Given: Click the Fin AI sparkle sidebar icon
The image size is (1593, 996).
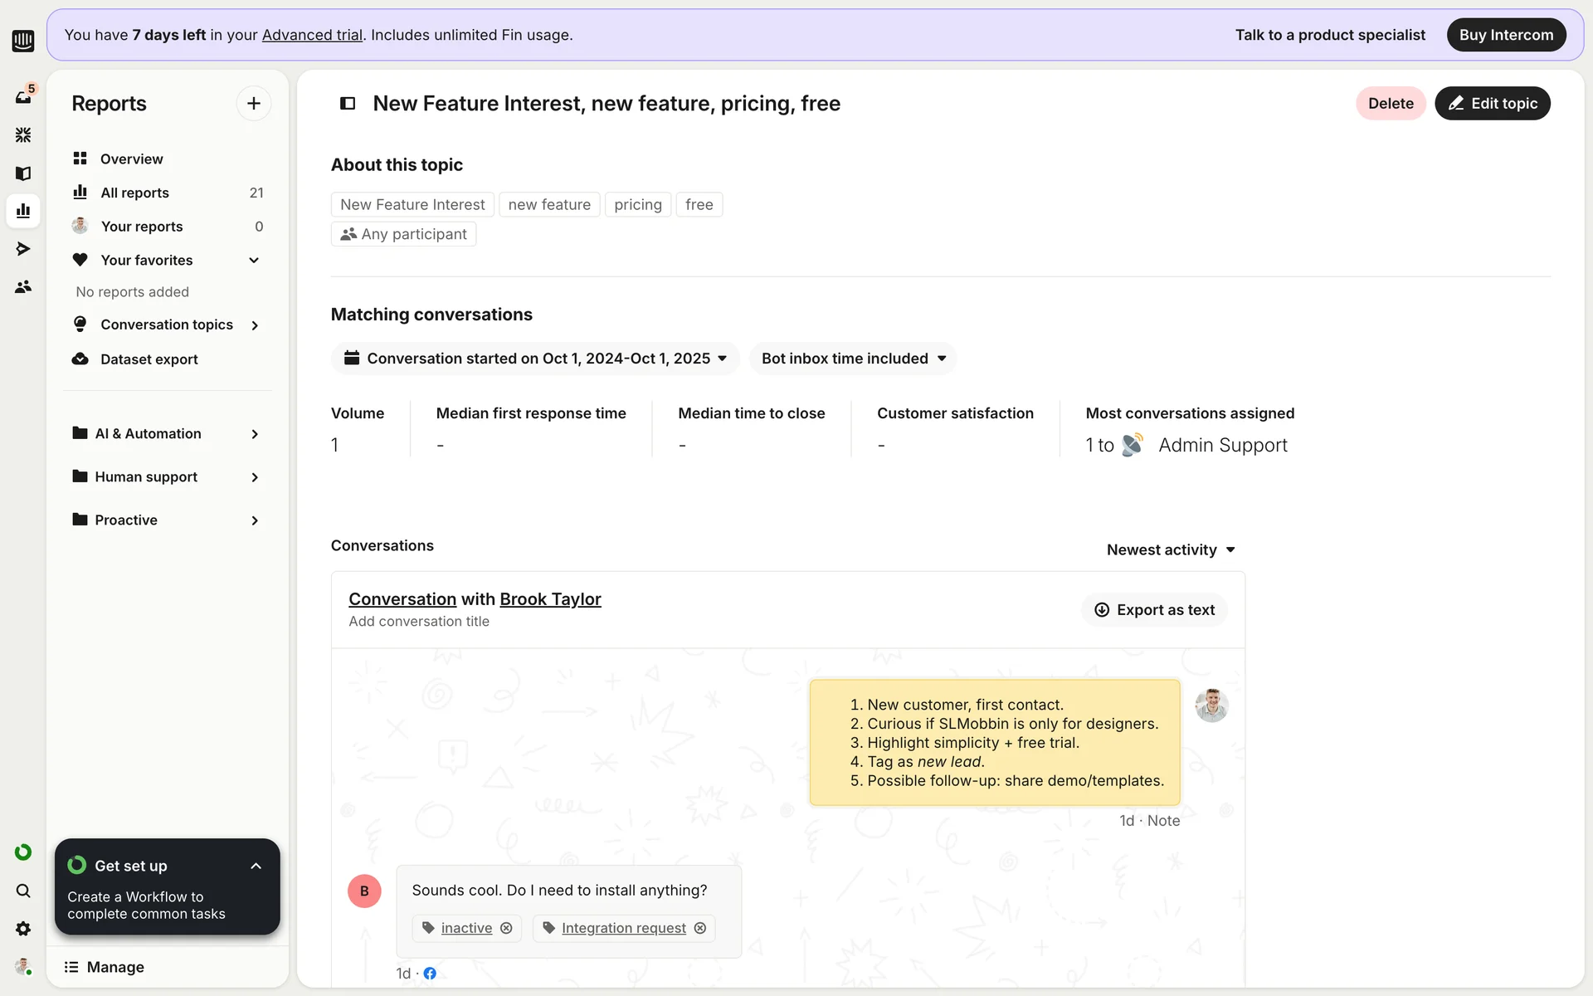Looking at the screenshot, I should [x=23, y=134].
